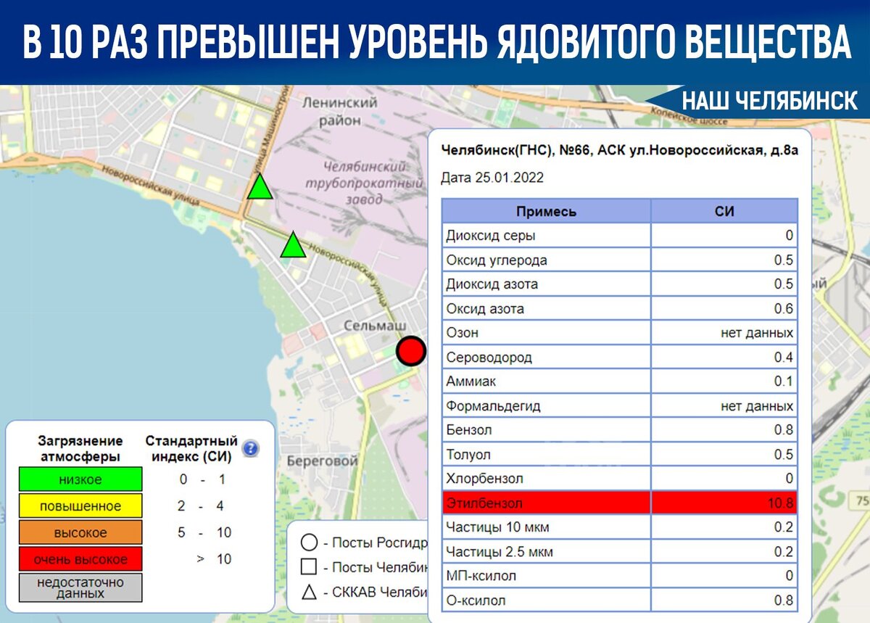
Task: Click the нет данных value for Озон
Action: coord(757,333)
